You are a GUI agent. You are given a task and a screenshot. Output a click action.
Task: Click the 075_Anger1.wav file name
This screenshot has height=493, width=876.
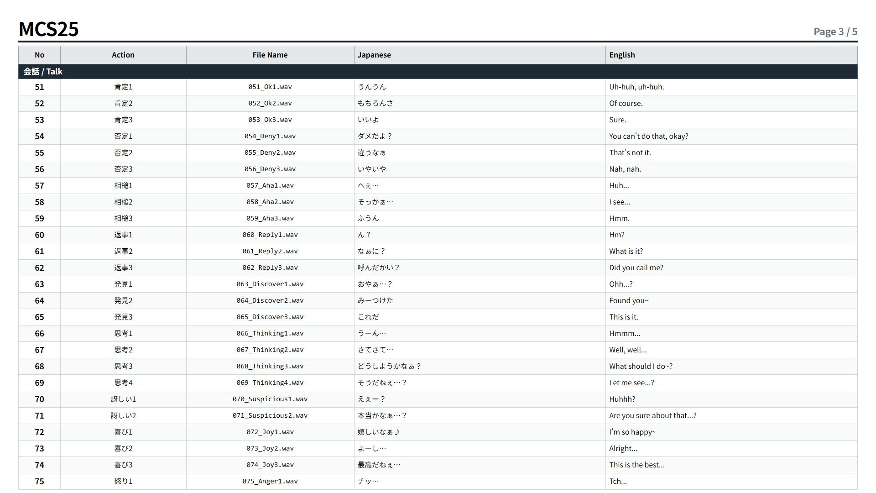click(270, 481)
